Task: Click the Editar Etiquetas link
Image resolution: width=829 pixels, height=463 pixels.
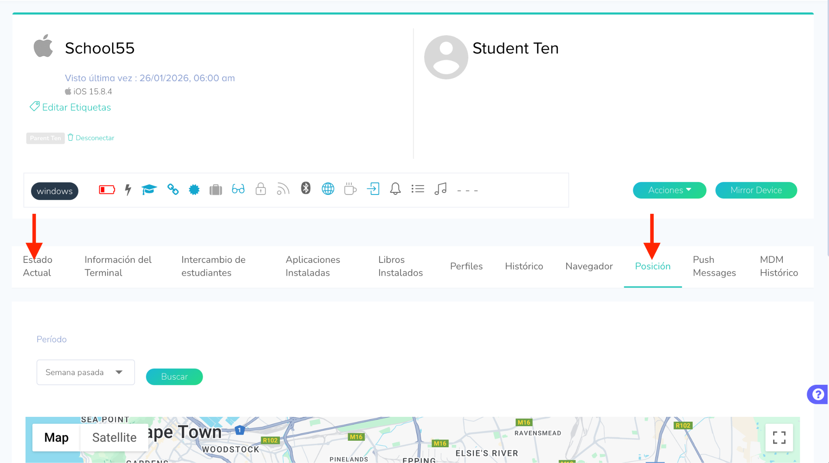Action: click(76, 107)
